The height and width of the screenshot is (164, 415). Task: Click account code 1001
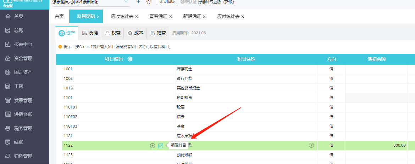[68, 69]
